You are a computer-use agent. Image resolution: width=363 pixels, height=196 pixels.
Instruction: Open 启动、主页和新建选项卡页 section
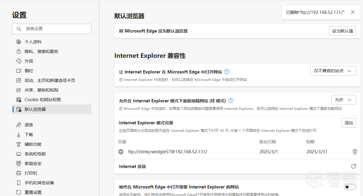pyautogui.click(x=52, y=80)
